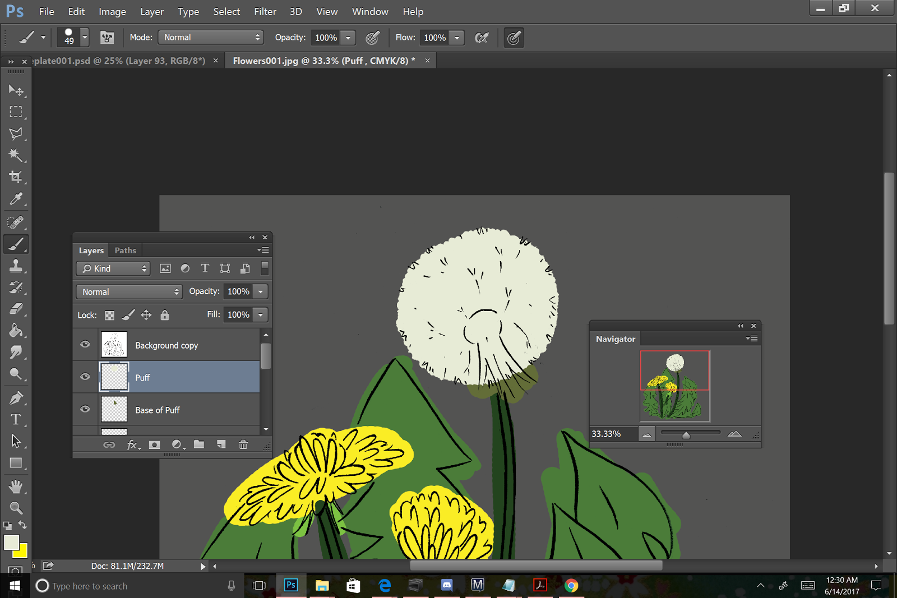Click the foreground color swatch
The height and width of the screenshot is (598, 897).
(11, 542)
